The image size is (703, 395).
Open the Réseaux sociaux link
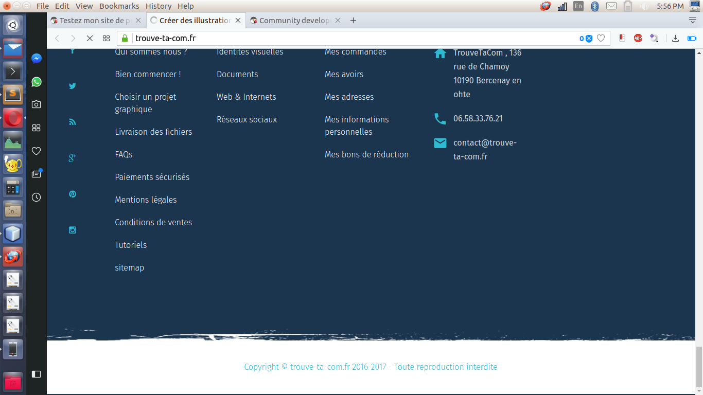pyautogui.click(x=247, y=119)
